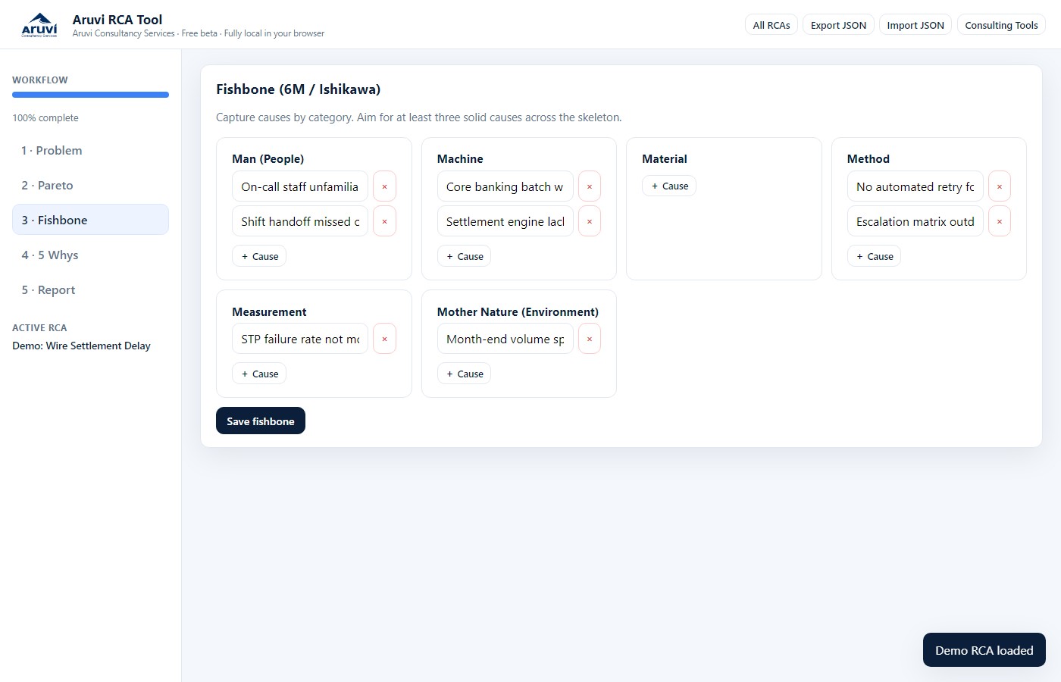Edit the 'Month-end volume' cause field

505,339
